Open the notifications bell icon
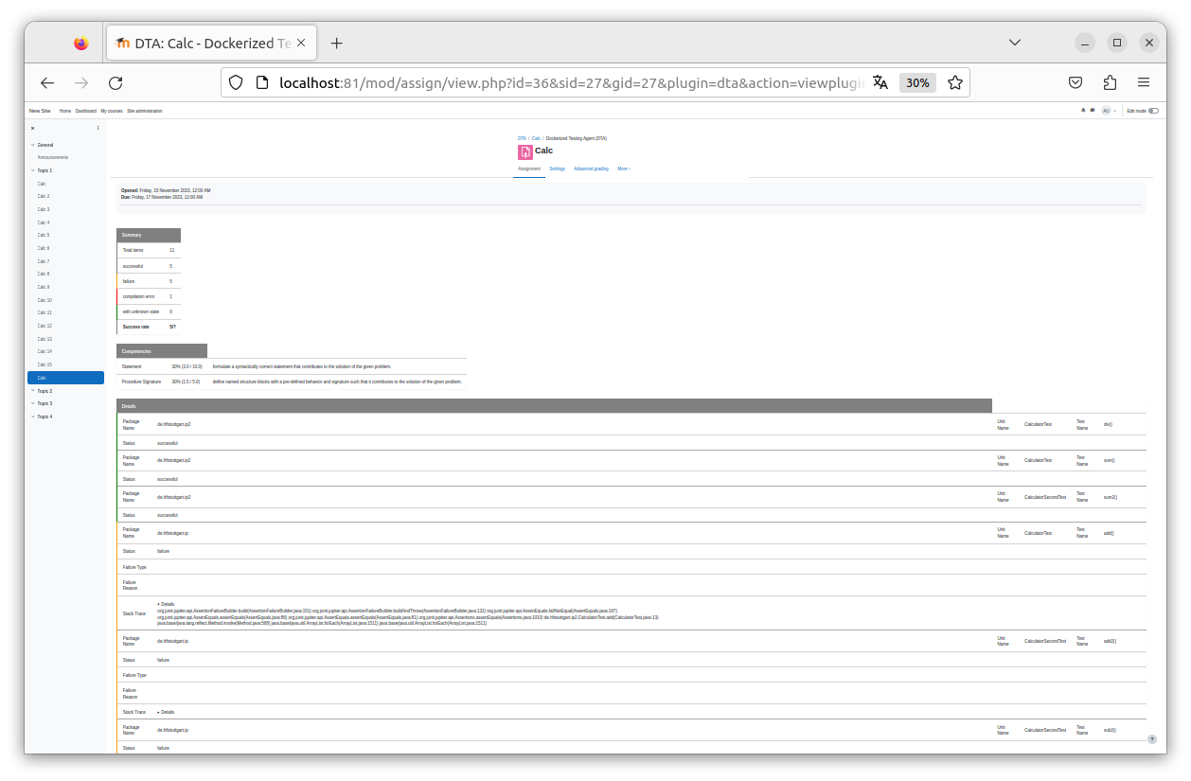1191x781 pixels. point(1083,111)
